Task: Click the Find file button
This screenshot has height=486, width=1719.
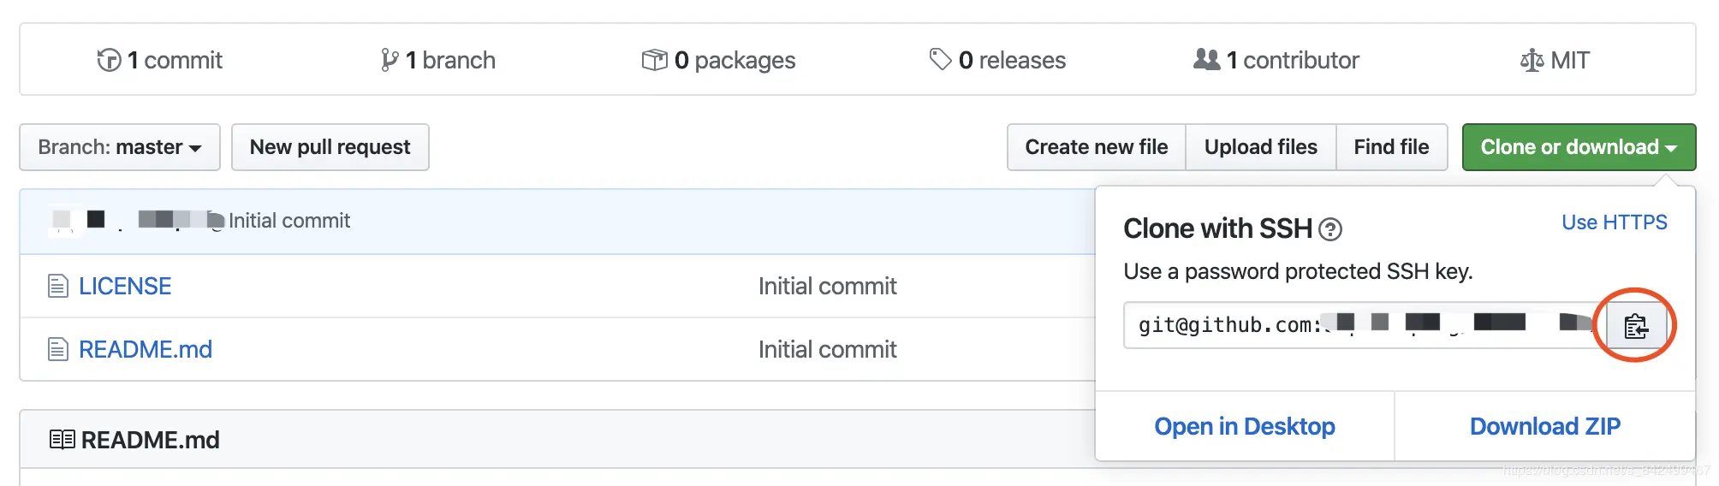Action: tap(1391, 147)
